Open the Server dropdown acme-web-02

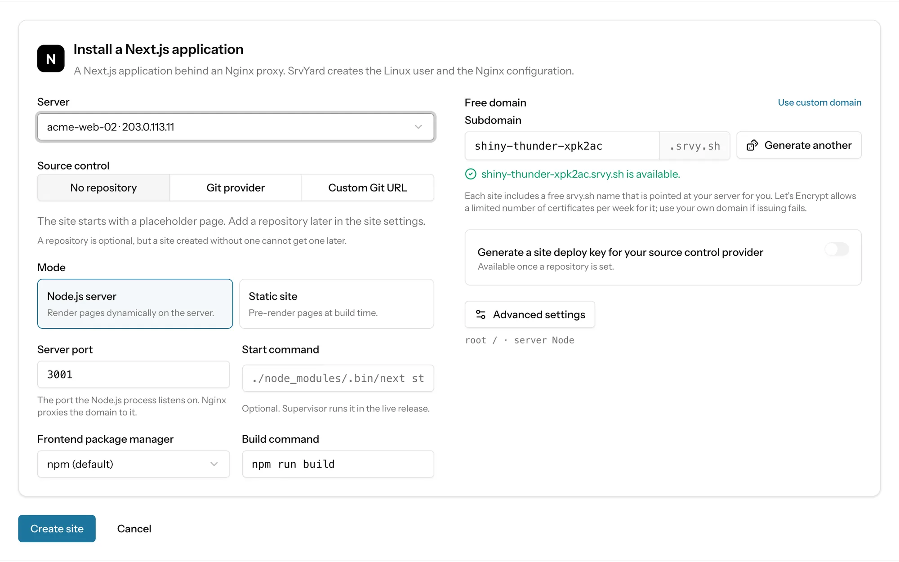tap(236, 127)
